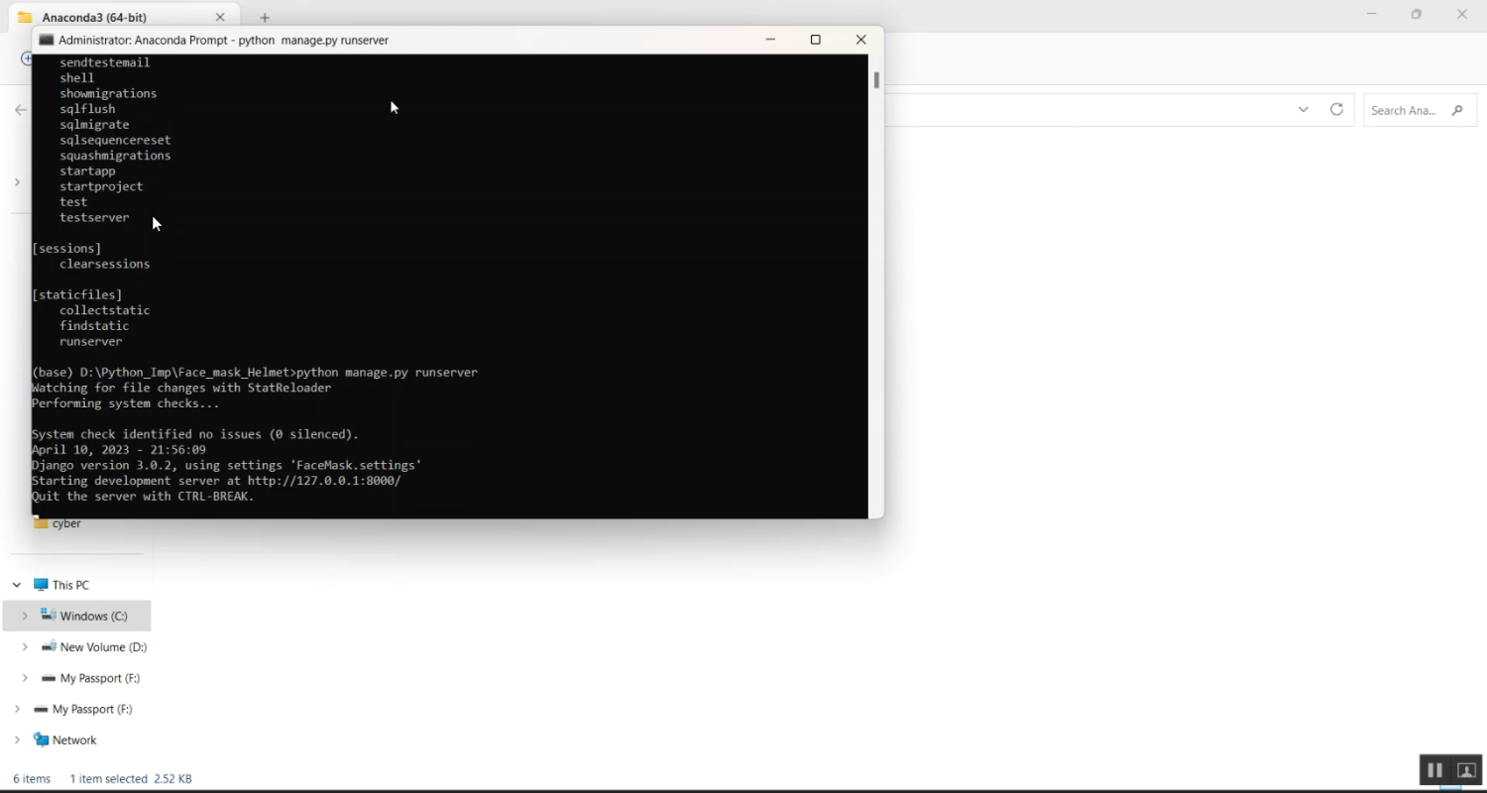Click the 'showmigrations' terminal entry
Viewport: 1487px width, 793px height.
(x=108, y=93)
